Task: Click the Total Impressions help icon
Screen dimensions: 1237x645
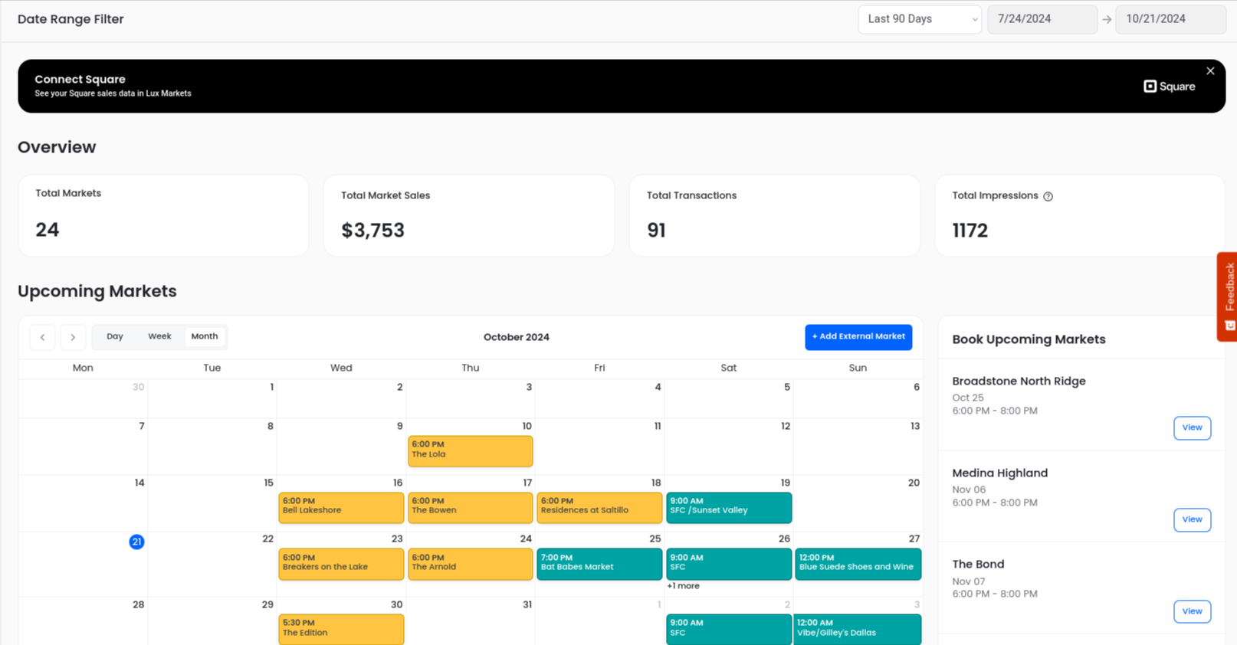Action: 1048,197
